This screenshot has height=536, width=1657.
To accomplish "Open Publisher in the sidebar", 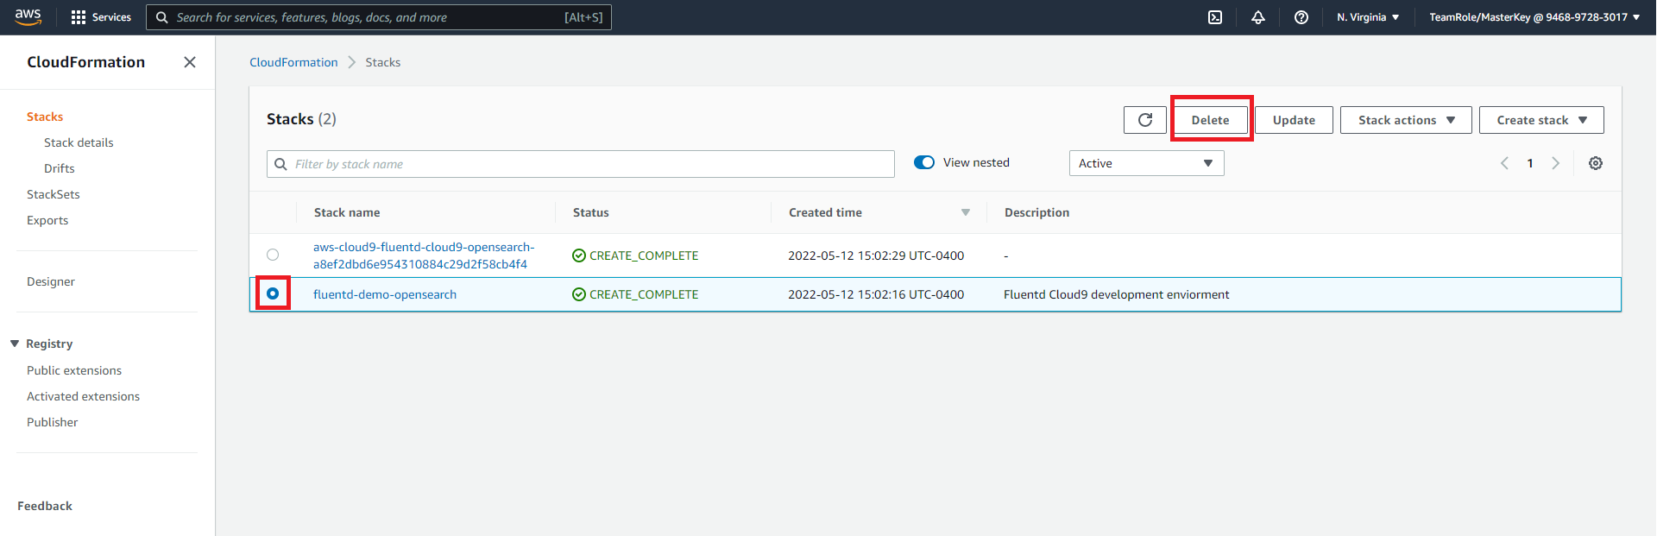I will click(x=52, y=422).
